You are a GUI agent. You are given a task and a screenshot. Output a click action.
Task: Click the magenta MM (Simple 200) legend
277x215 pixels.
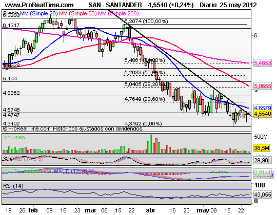point(118,13)
